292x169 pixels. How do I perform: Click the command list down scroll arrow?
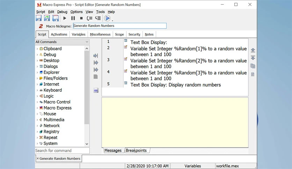tap(87, 144)
